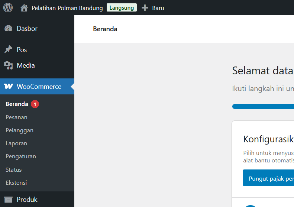Open the Pelatihan Polman Bandung site link
This screenshot has width=294, height=207.
[67, 8]
